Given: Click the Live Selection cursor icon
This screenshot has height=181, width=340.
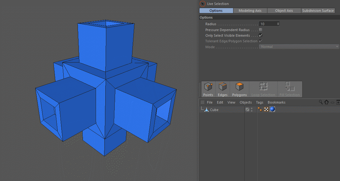Looking at the screenshot, I should [203, 4].
